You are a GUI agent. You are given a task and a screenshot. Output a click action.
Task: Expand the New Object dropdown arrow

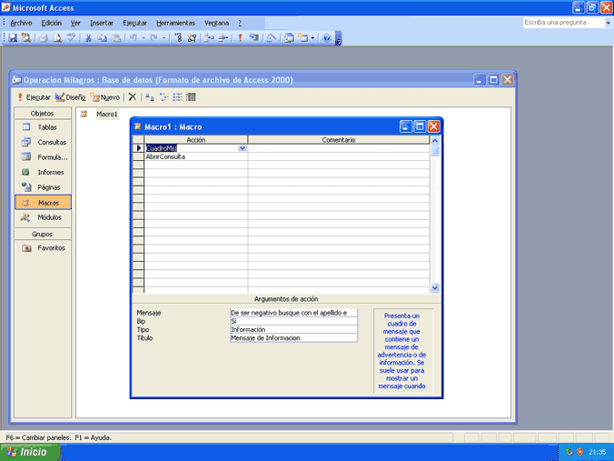(x=312, y=38)
